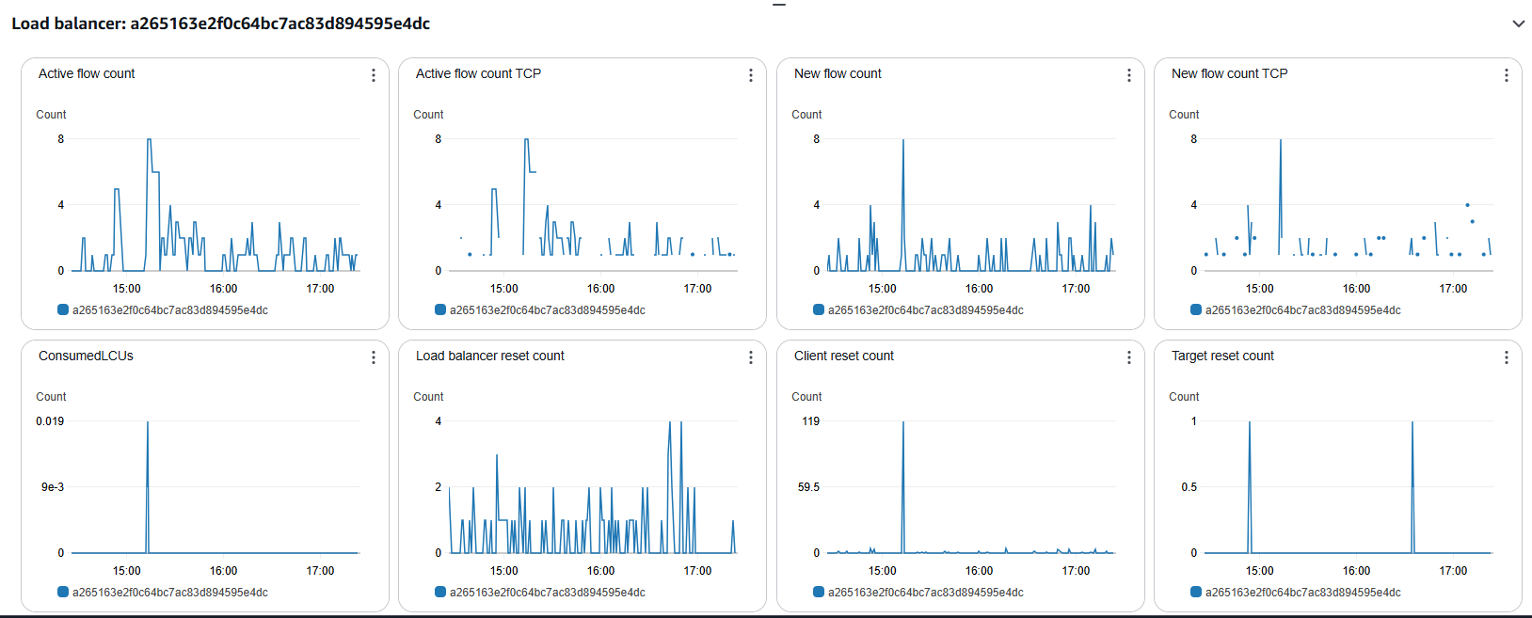
Task: Click the spike in ConsumedLCUs graph
Action: 148,425
